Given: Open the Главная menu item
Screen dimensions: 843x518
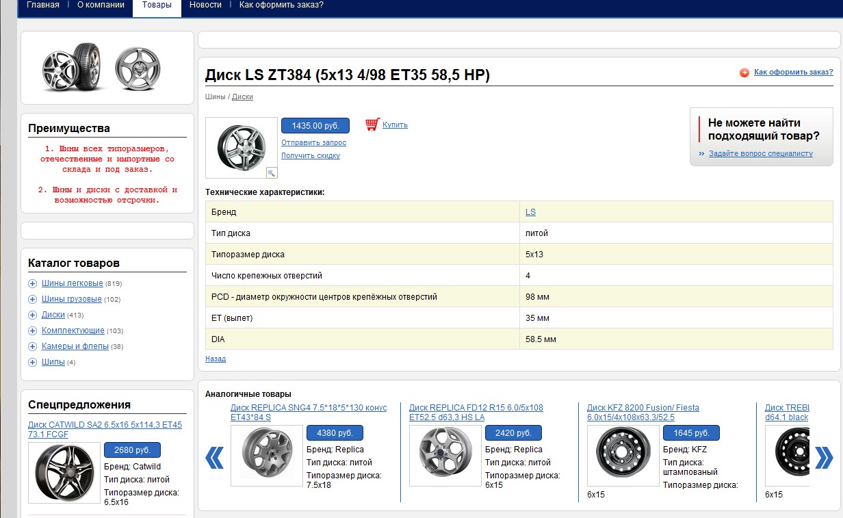Looking at the screenshot, I should (x=43, y=5).
